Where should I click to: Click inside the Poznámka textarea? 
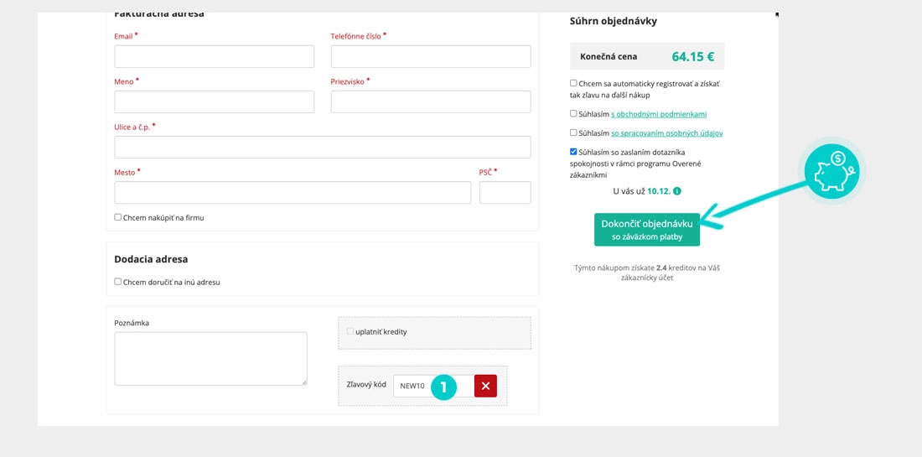[210, 358]
